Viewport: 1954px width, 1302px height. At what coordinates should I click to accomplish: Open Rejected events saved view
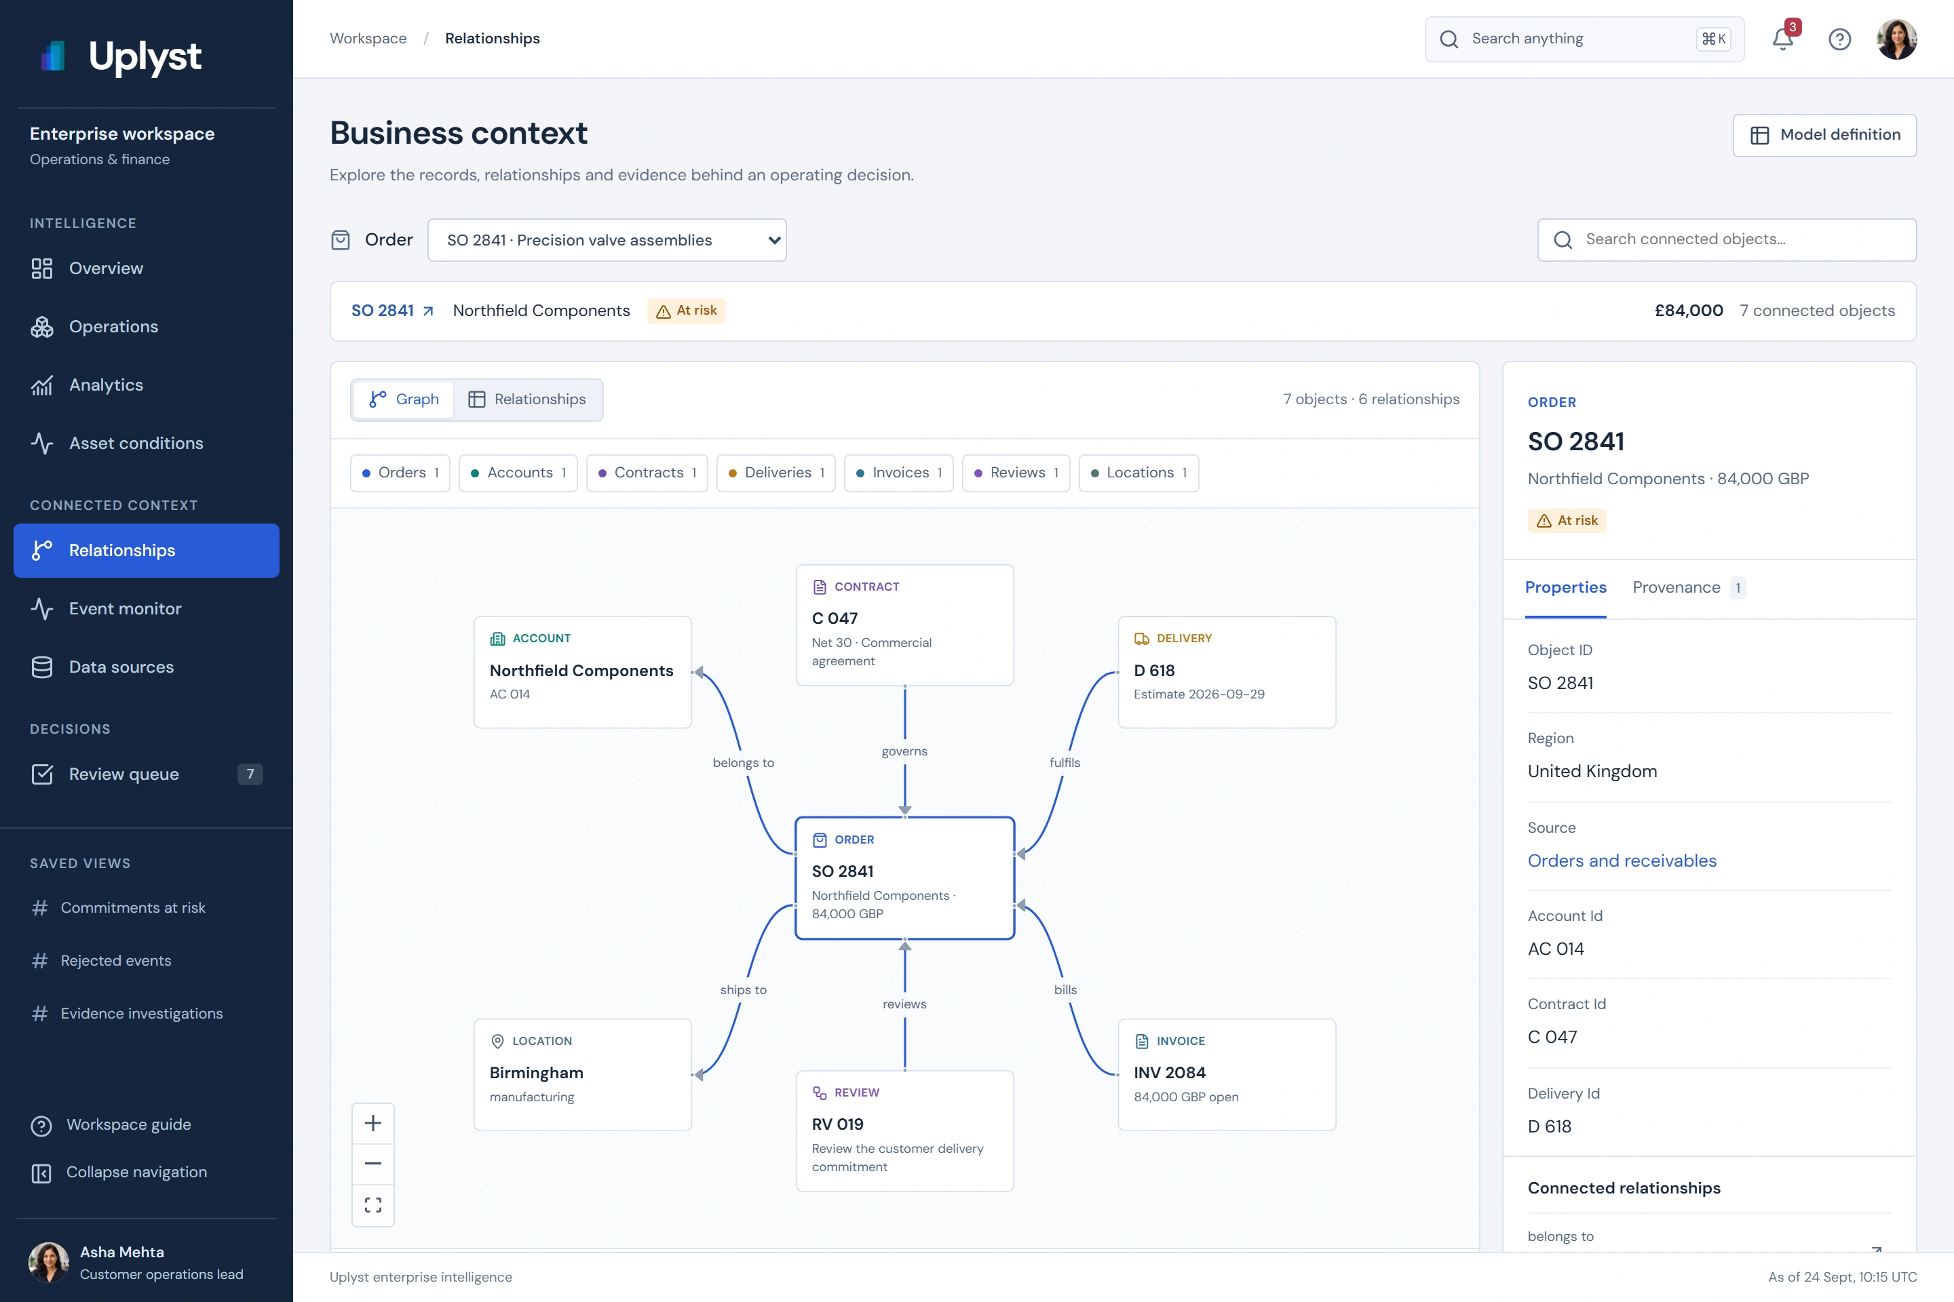(147, 961)
